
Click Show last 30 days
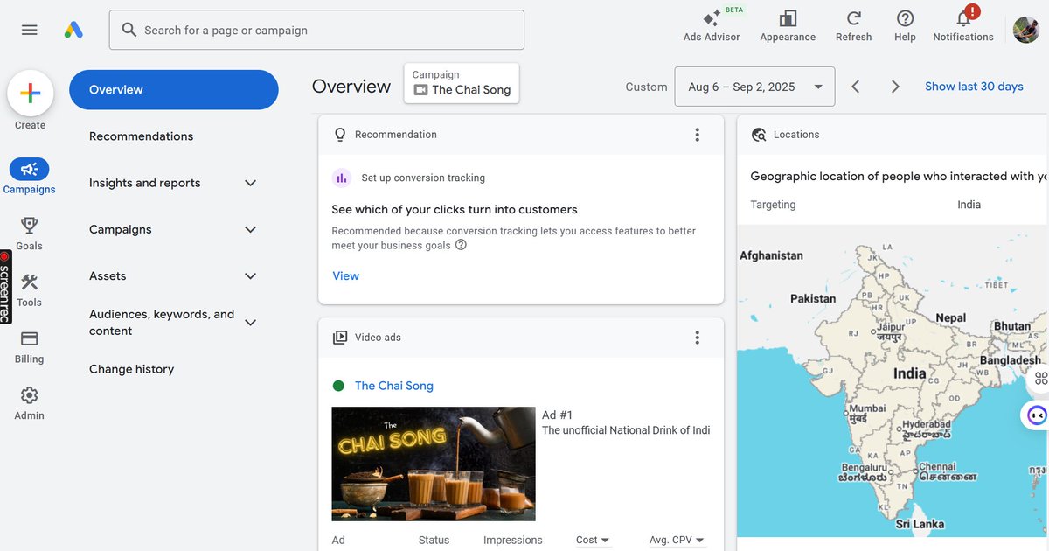coord(974,87)
